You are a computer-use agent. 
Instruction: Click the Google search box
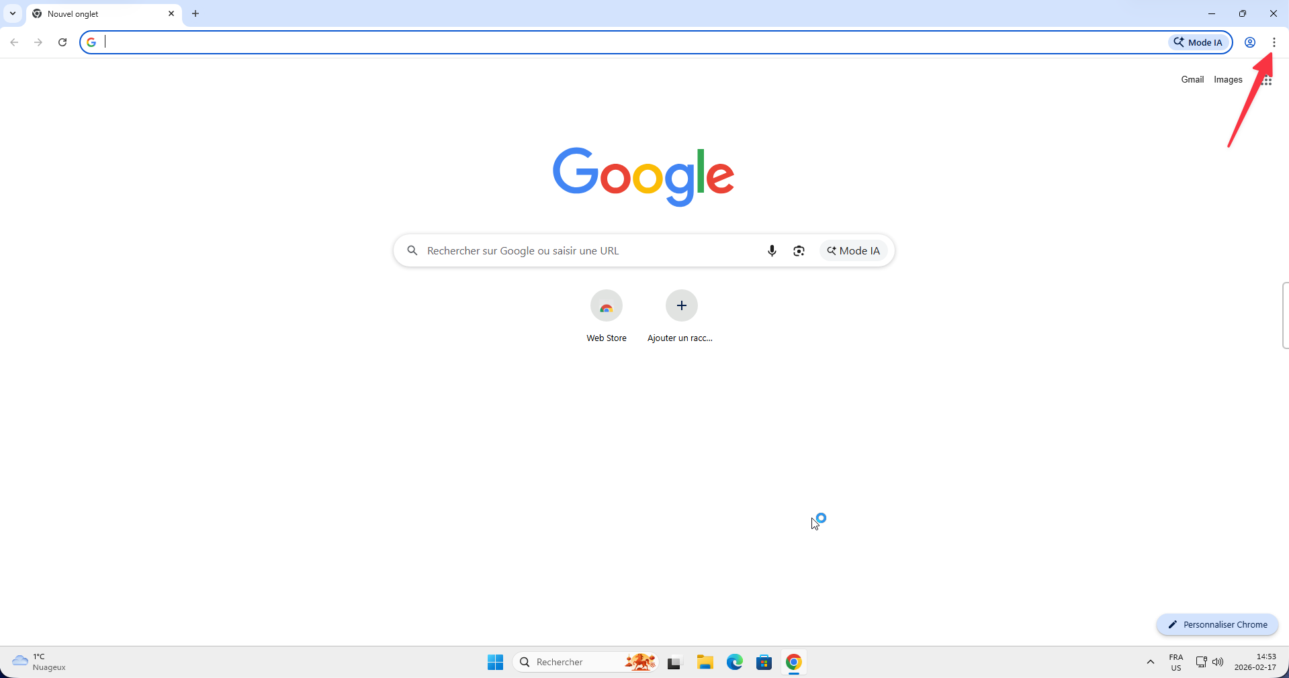[x=643, y=250]
